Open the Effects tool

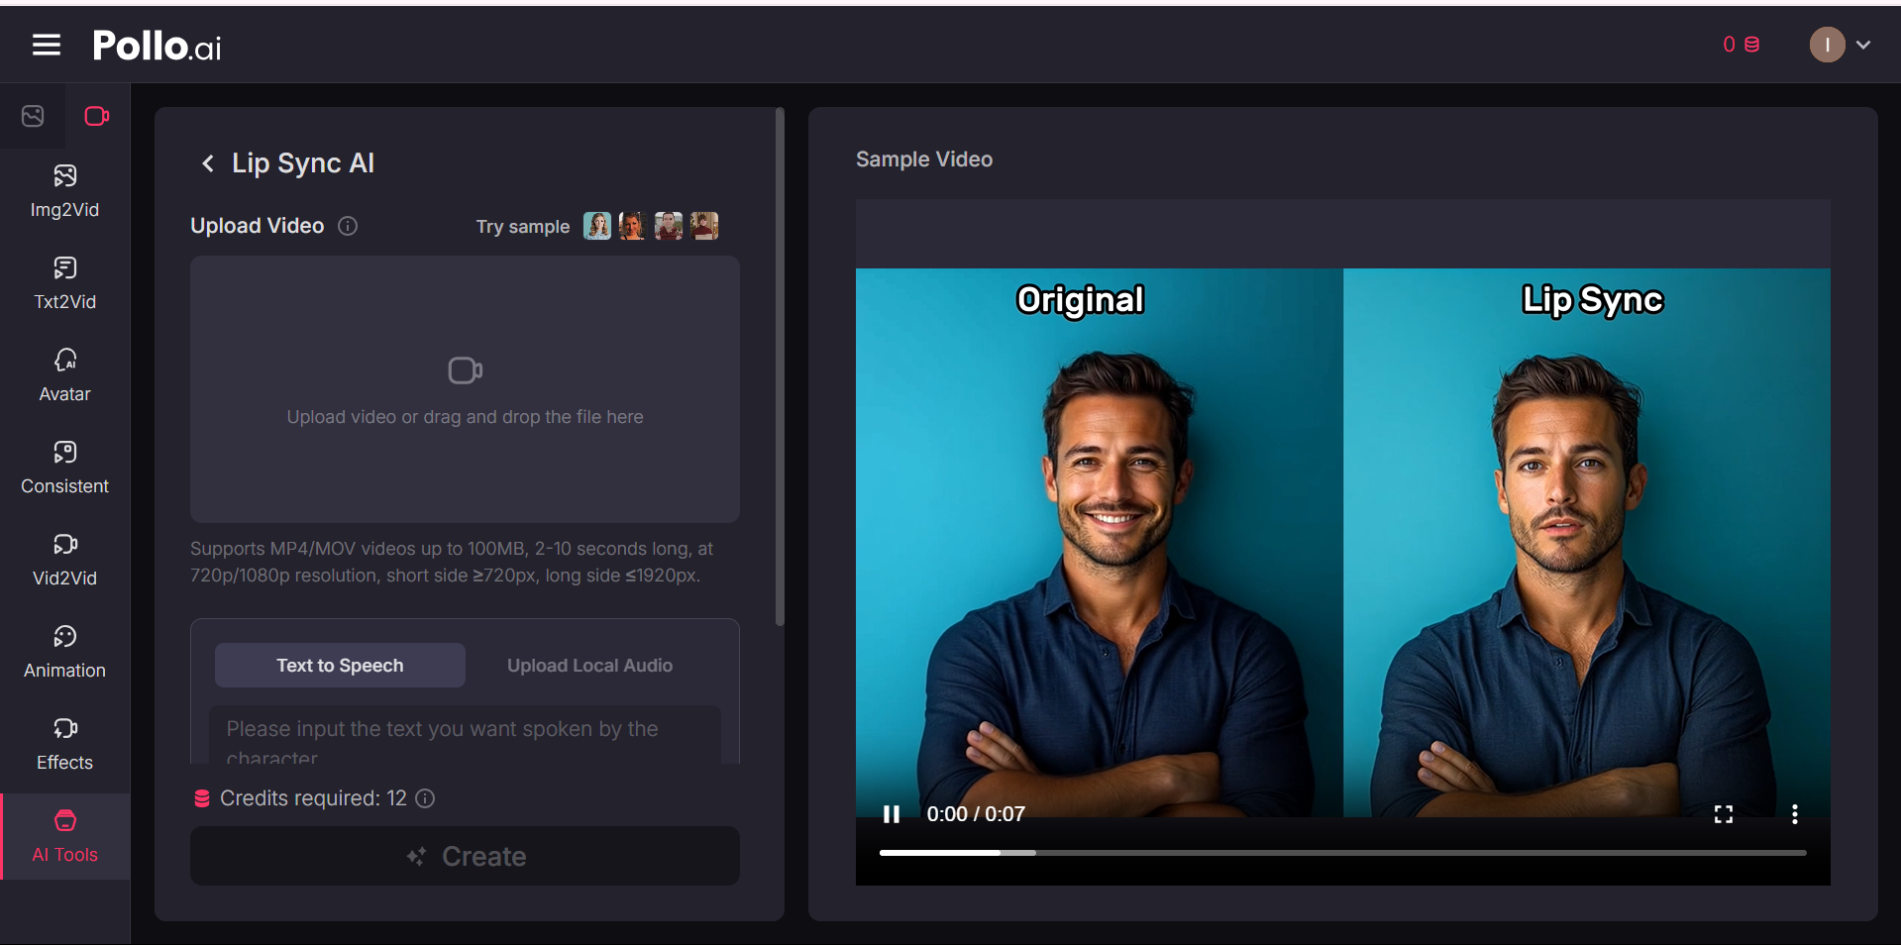(x=63, y=744)
